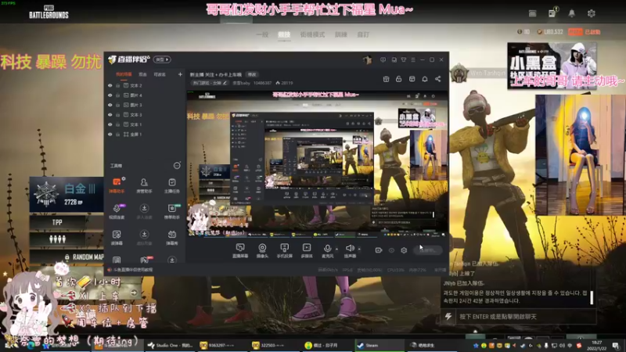The height and width of the screenshot is (352, 626).
Task: Add a 多媒体 media source
Action: 307,250
